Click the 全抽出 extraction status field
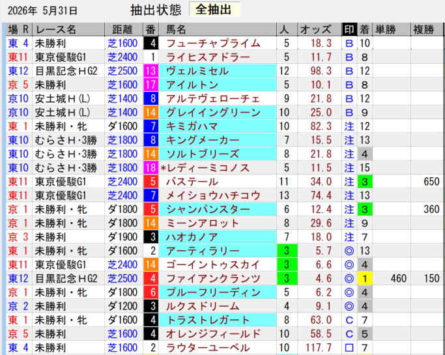The height and width of the screenshot is (355, 445). (x=215, y=10)
